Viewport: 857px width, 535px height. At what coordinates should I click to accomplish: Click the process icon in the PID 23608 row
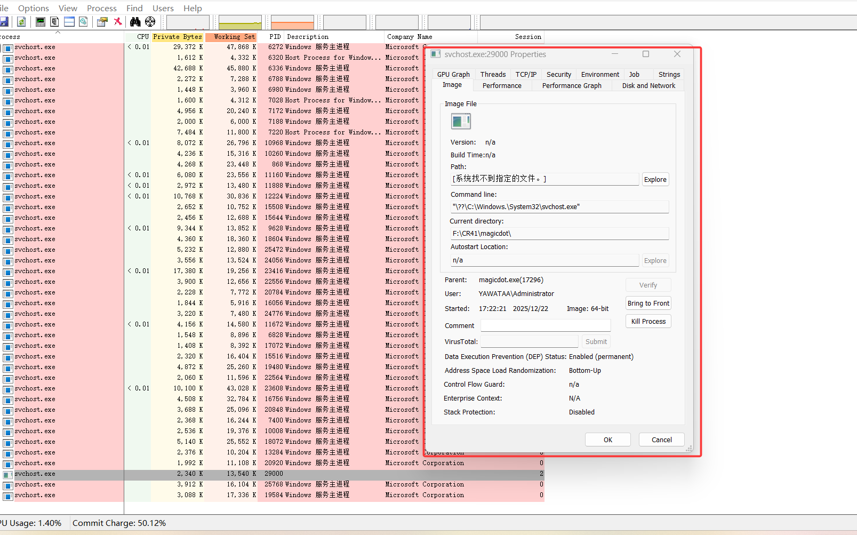(x=7, y=389)
